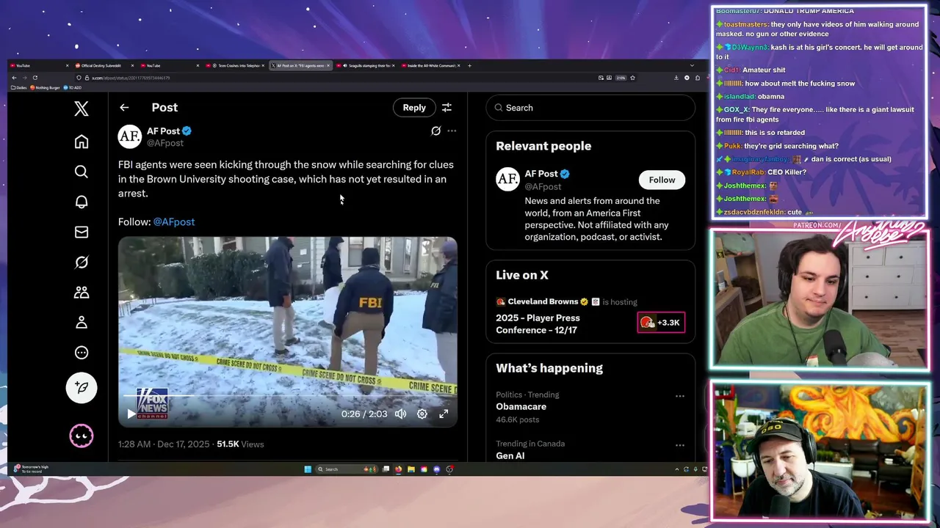Open a new browser tab
This screenshot has width=940, height=528.
click(469, 65)
